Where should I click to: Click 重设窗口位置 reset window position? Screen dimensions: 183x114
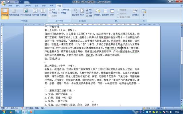(123, 17)
